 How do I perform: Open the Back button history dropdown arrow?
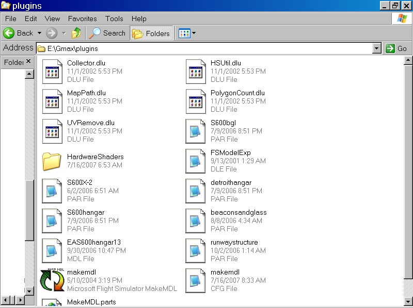pos(39,33)
